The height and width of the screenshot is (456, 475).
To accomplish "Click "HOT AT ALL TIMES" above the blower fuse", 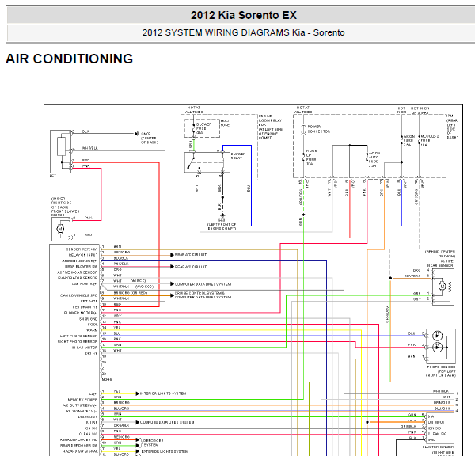I will click(194, 110).
